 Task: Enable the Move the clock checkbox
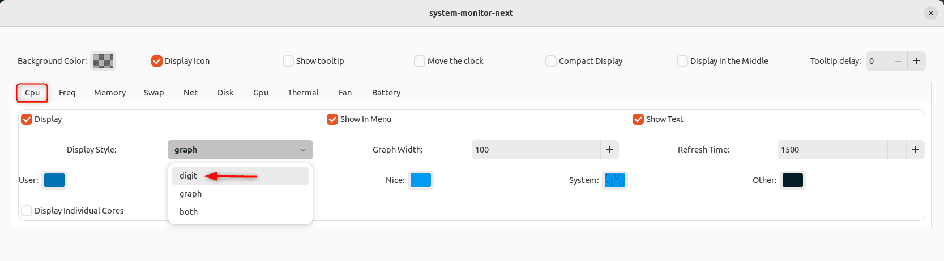click(x=420, y=61)
